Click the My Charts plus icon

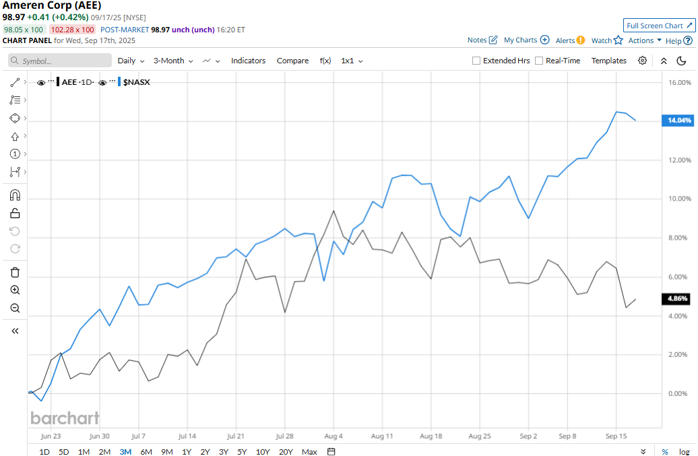point(544,40)
